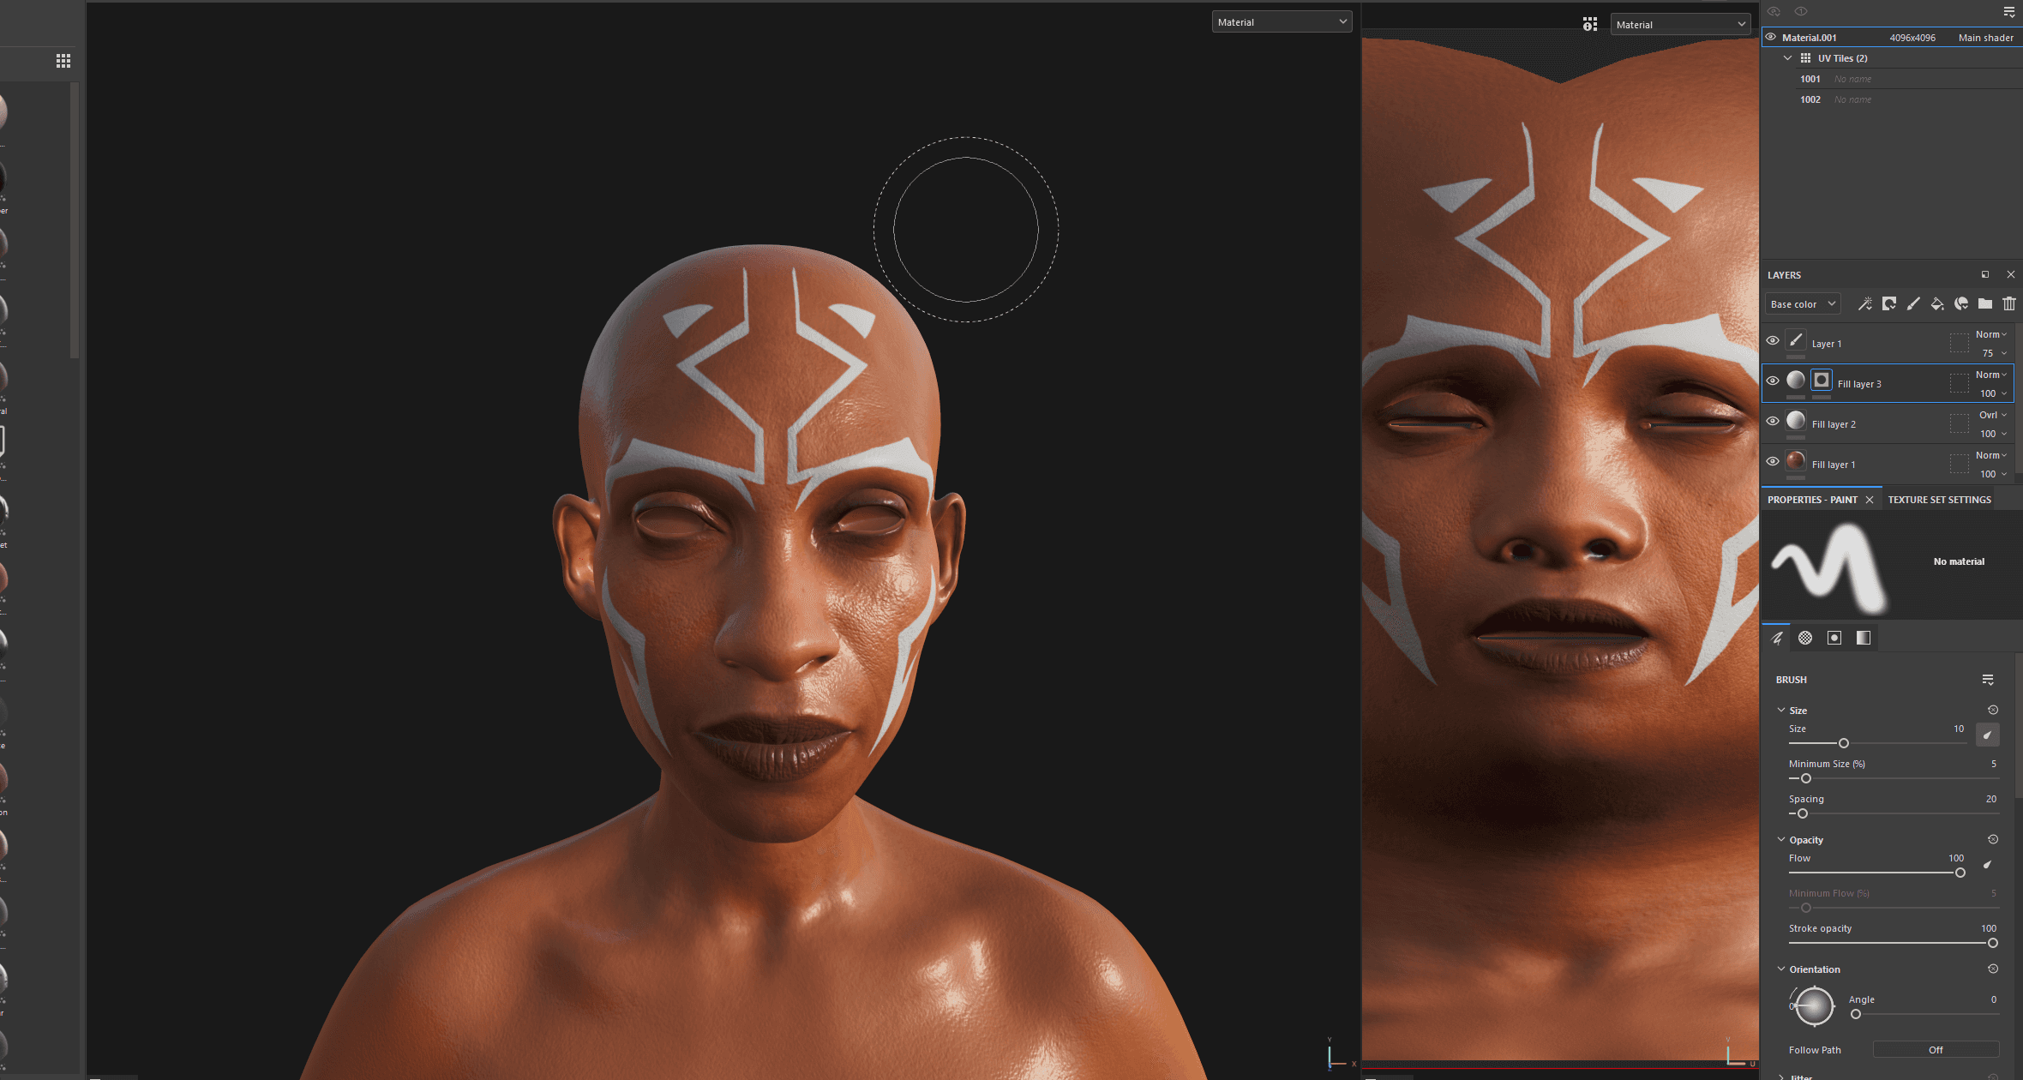Switch the asset shelf to grid view
This screenshot has width=2023, height=1080.
pyautogui.click(x=63, y=61)
